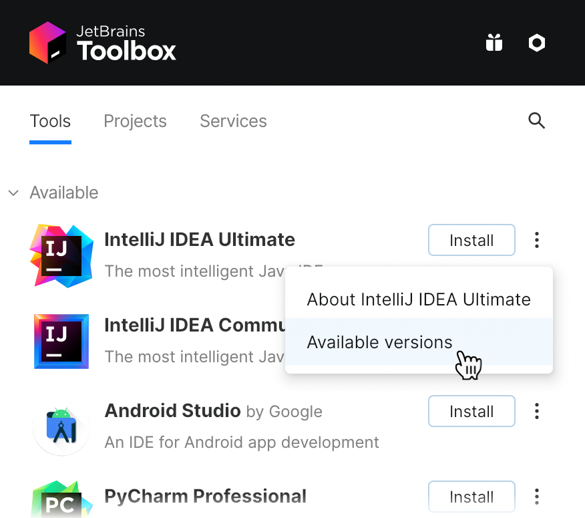Image resolution: width=585 pixels, height=518 pixels.
Task: Click the IntelliJ IDEA Ultimate app icon
Action: pyautogui.click(x=61, y=255)
